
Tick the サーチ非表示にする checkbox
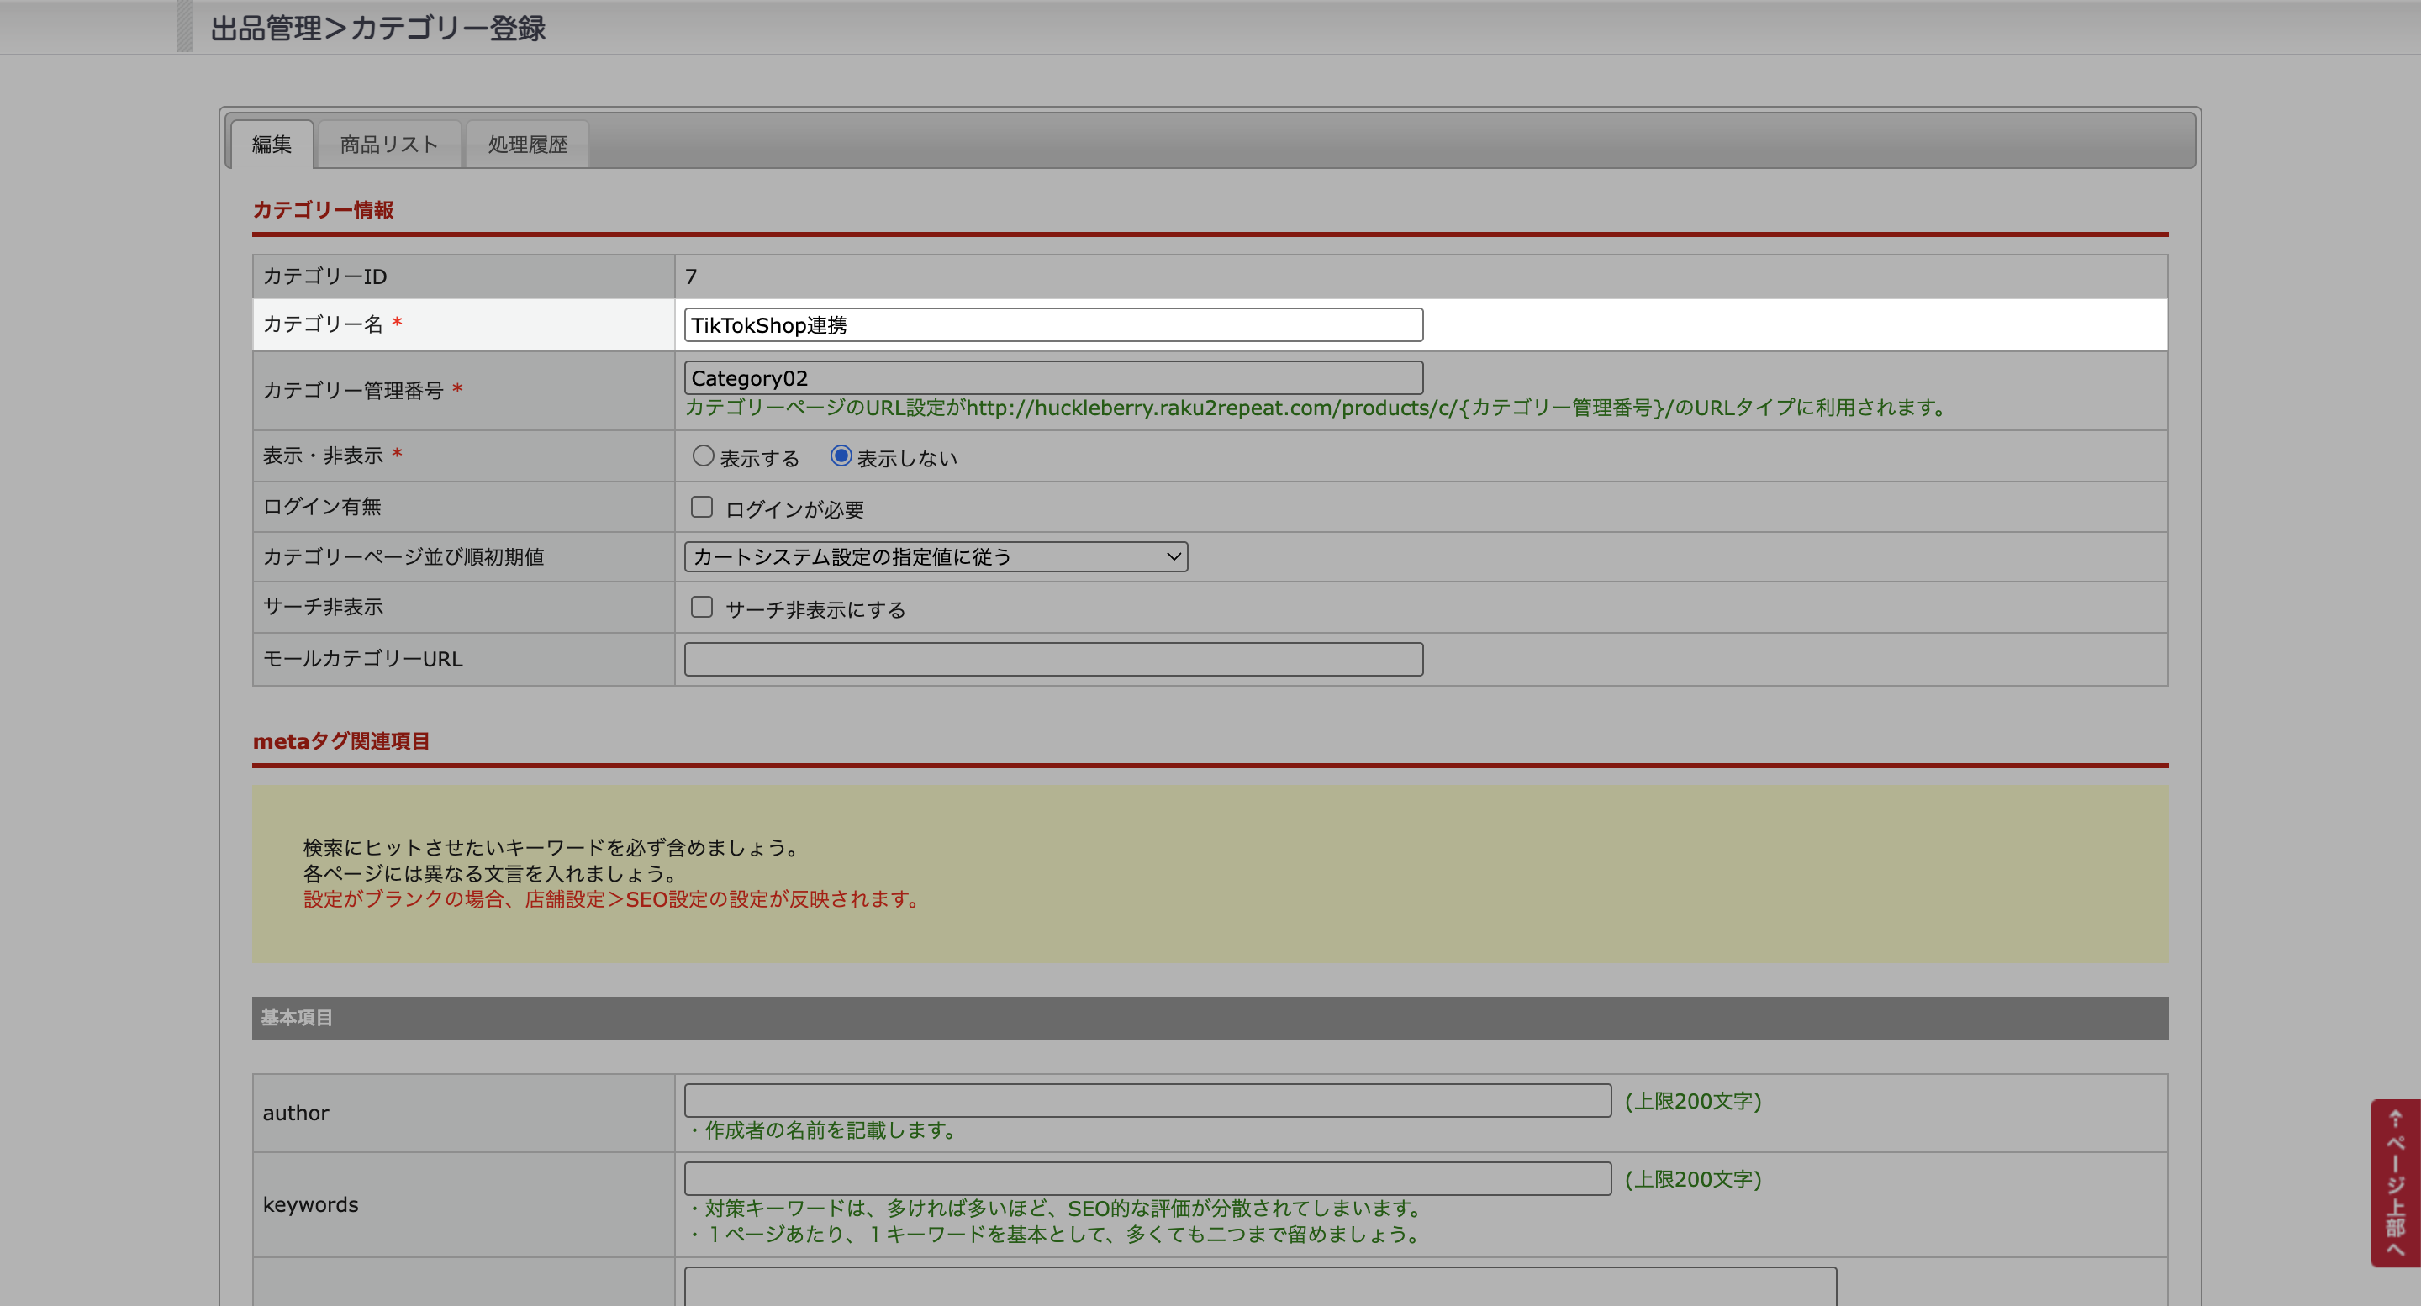click(x=702, y=607)
